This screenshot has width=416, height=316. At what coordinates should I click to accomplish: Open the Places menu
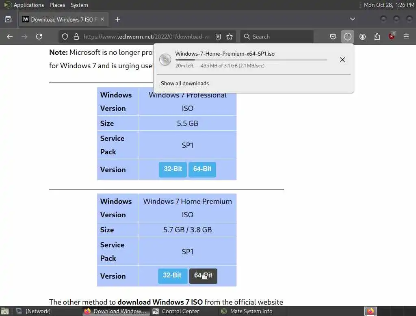click(57, 5)
